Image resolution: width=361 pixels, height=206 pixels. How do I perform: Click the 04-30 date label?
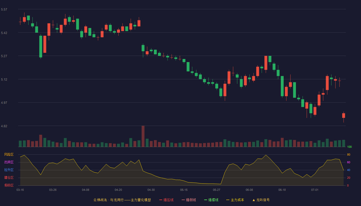(151, 190)
